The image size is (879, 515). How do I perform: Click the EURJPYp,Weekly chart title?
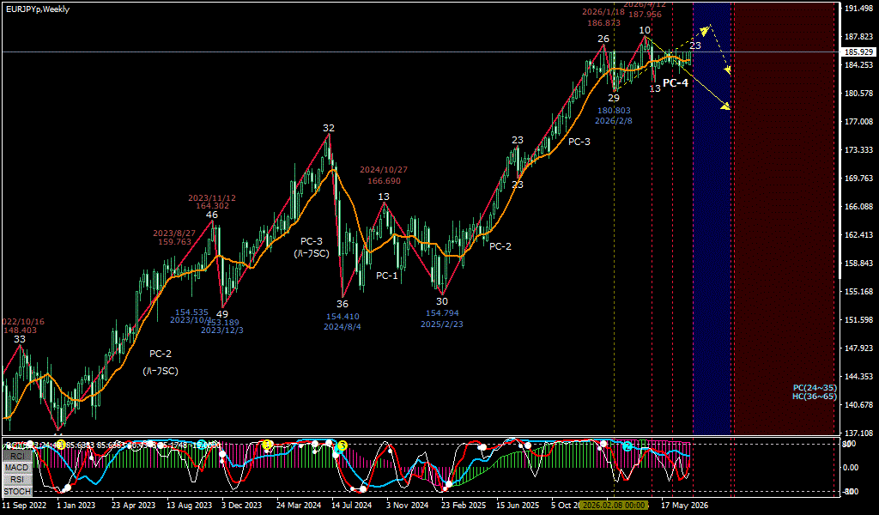click(x=38, y=9)
